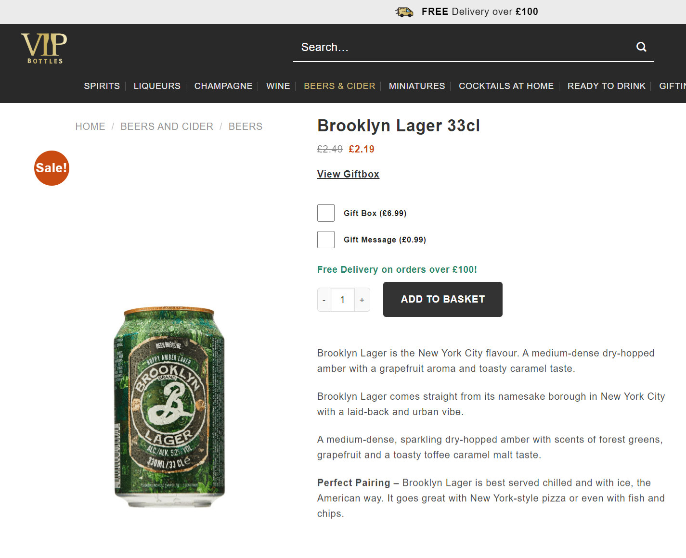Increase quantity with plus button
Viewport: 686px width, 558px height.
click(362, 300)
